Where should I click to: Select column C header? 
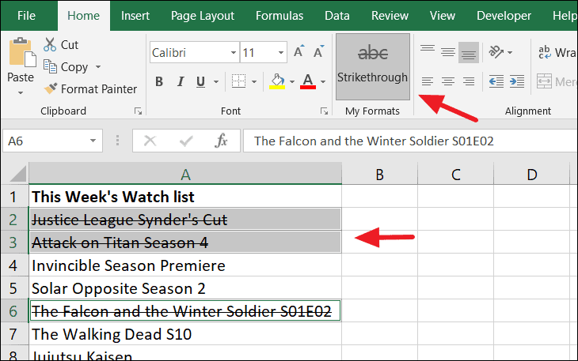pos(456,174)
